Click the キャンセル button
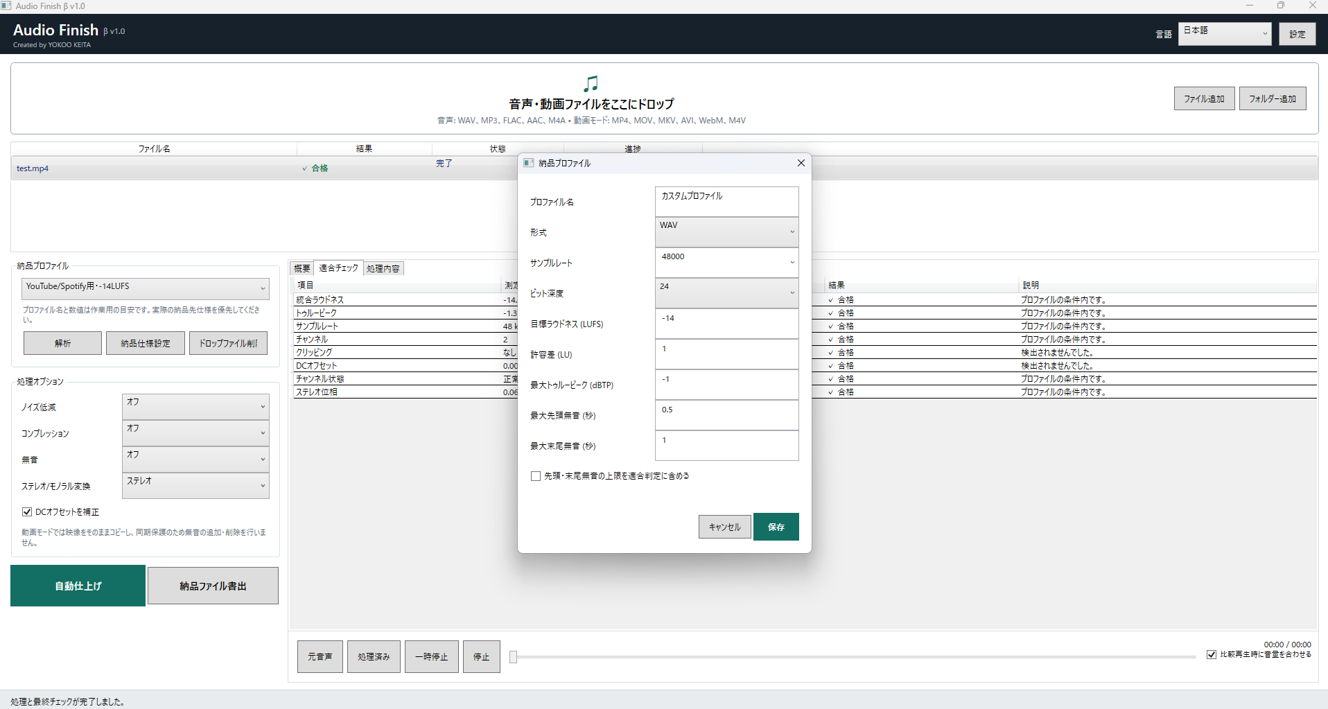The image size is (1328, 709). pyautogui.click(x=724, y=527)
